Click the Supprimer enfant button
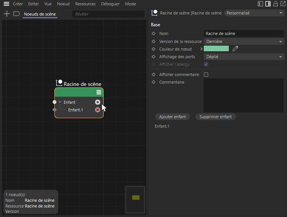 [216, 117]
